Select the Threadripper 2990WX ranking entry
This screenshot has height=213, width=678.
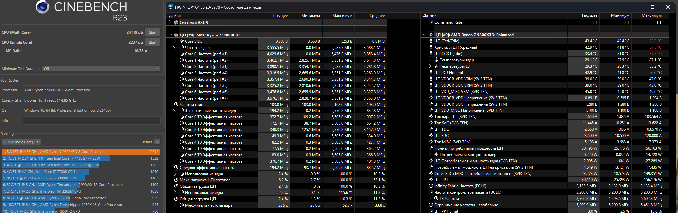coord(81,185)
